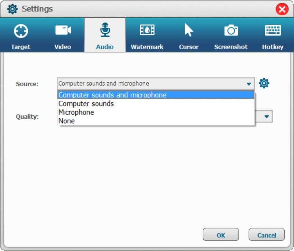Open the Watermark film-drop icon

(147, 31)
